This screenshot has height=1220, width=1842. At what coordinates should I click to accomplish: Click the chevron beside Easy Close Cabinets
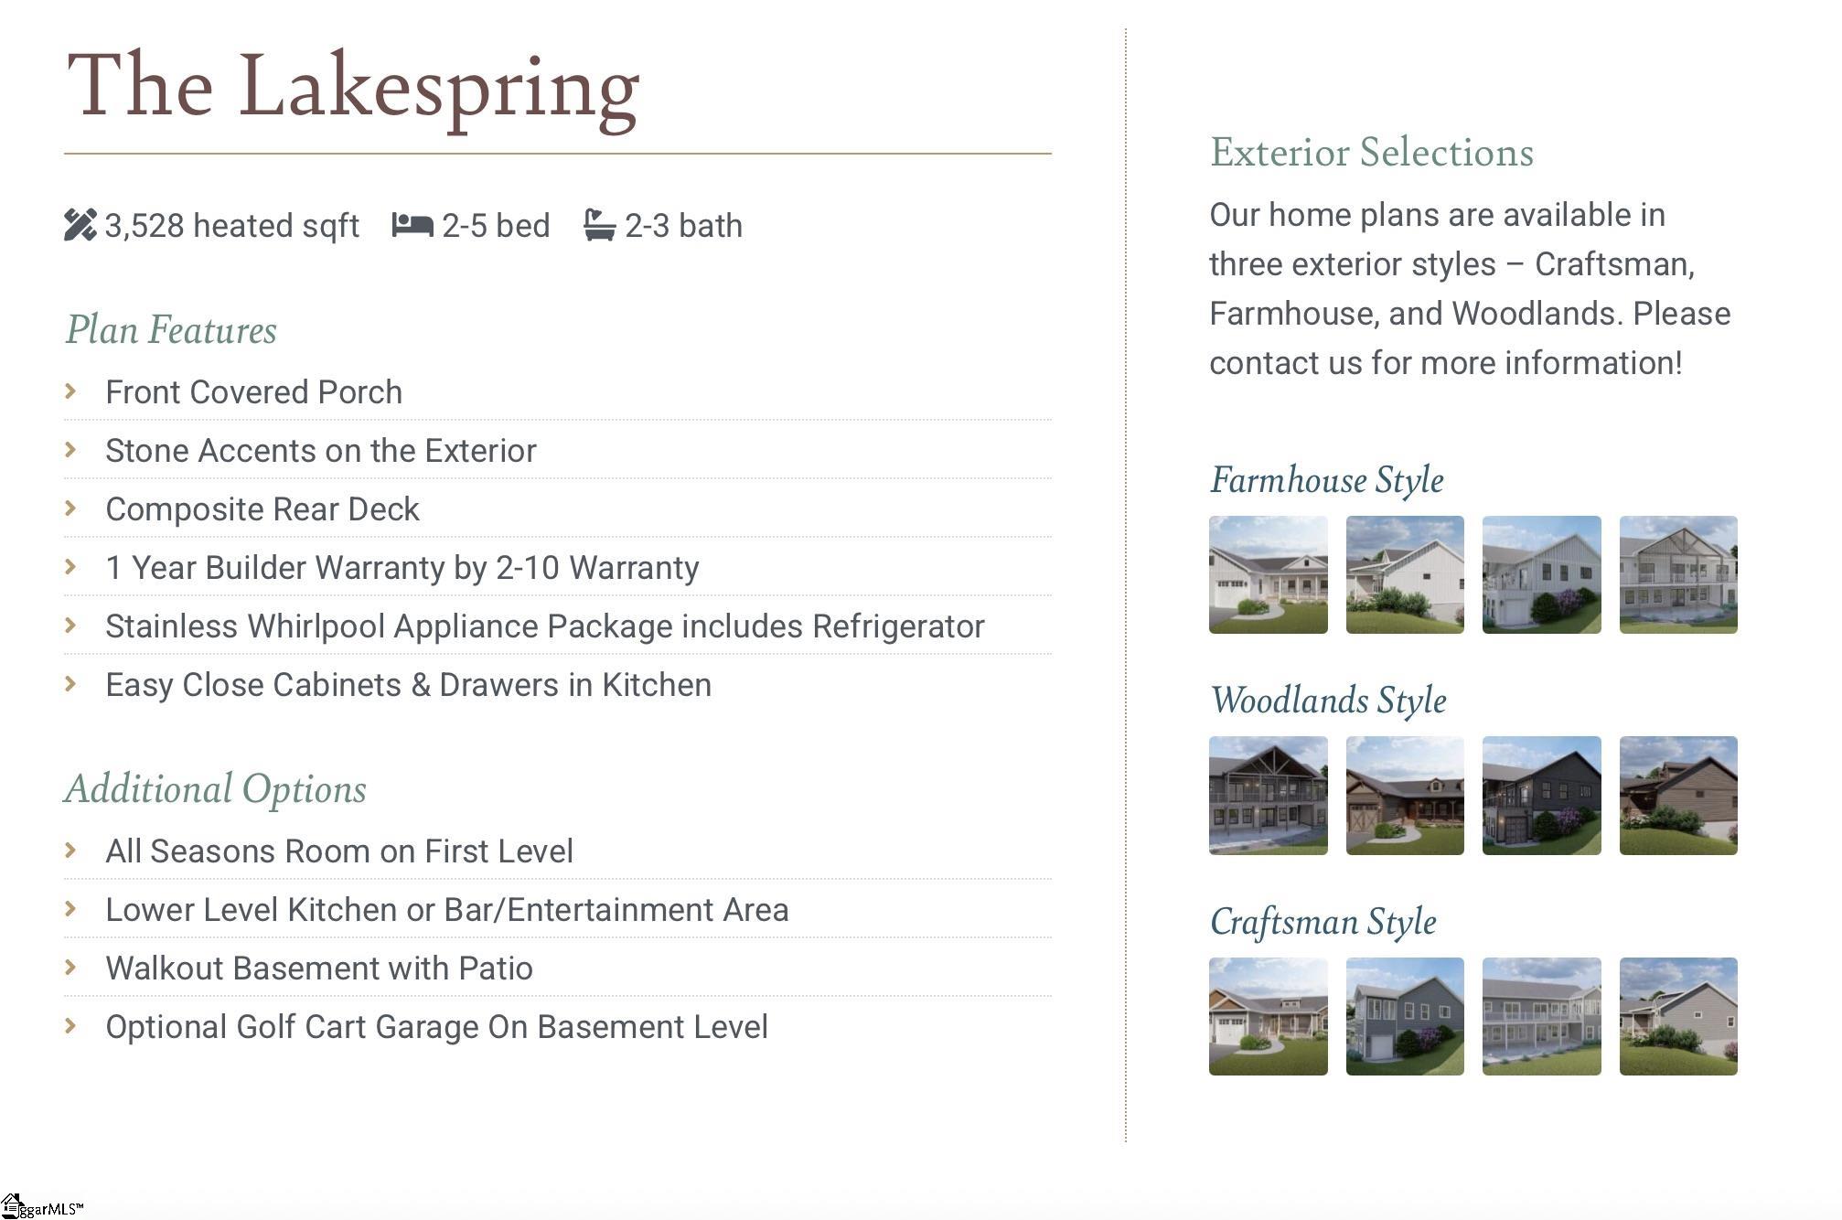pyautogui.click(x=70, y=684)
